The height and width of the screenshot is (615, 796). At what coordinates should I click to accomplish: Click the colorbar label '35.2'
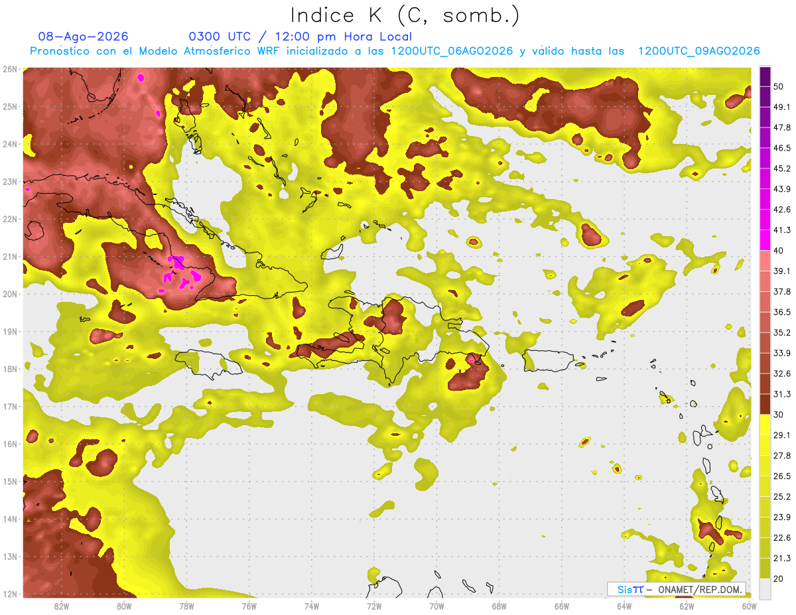[x=781, y=332]
